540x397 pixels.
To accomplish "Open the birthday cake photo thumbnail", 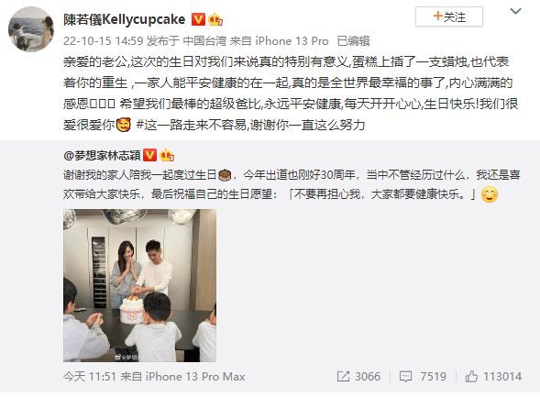I will [x=139, y=285].
